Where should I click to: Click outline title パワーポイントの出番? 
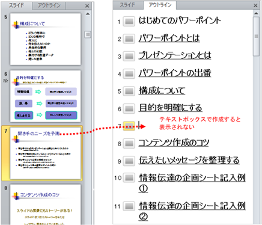175,73
